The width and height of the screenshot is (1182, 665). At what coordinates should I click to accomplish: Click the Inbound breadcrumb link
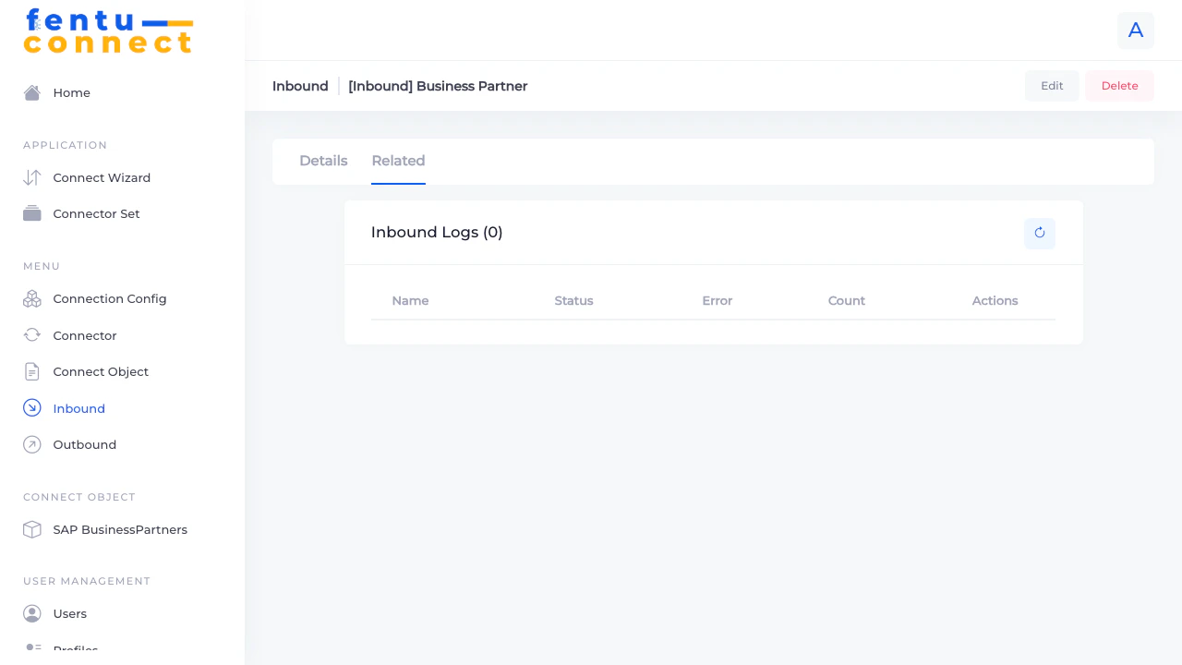tap(300, 86)
